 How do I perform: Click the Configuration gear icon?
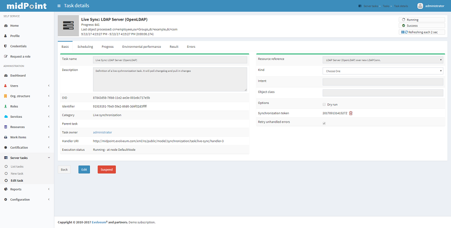click(x=5, y=199)
